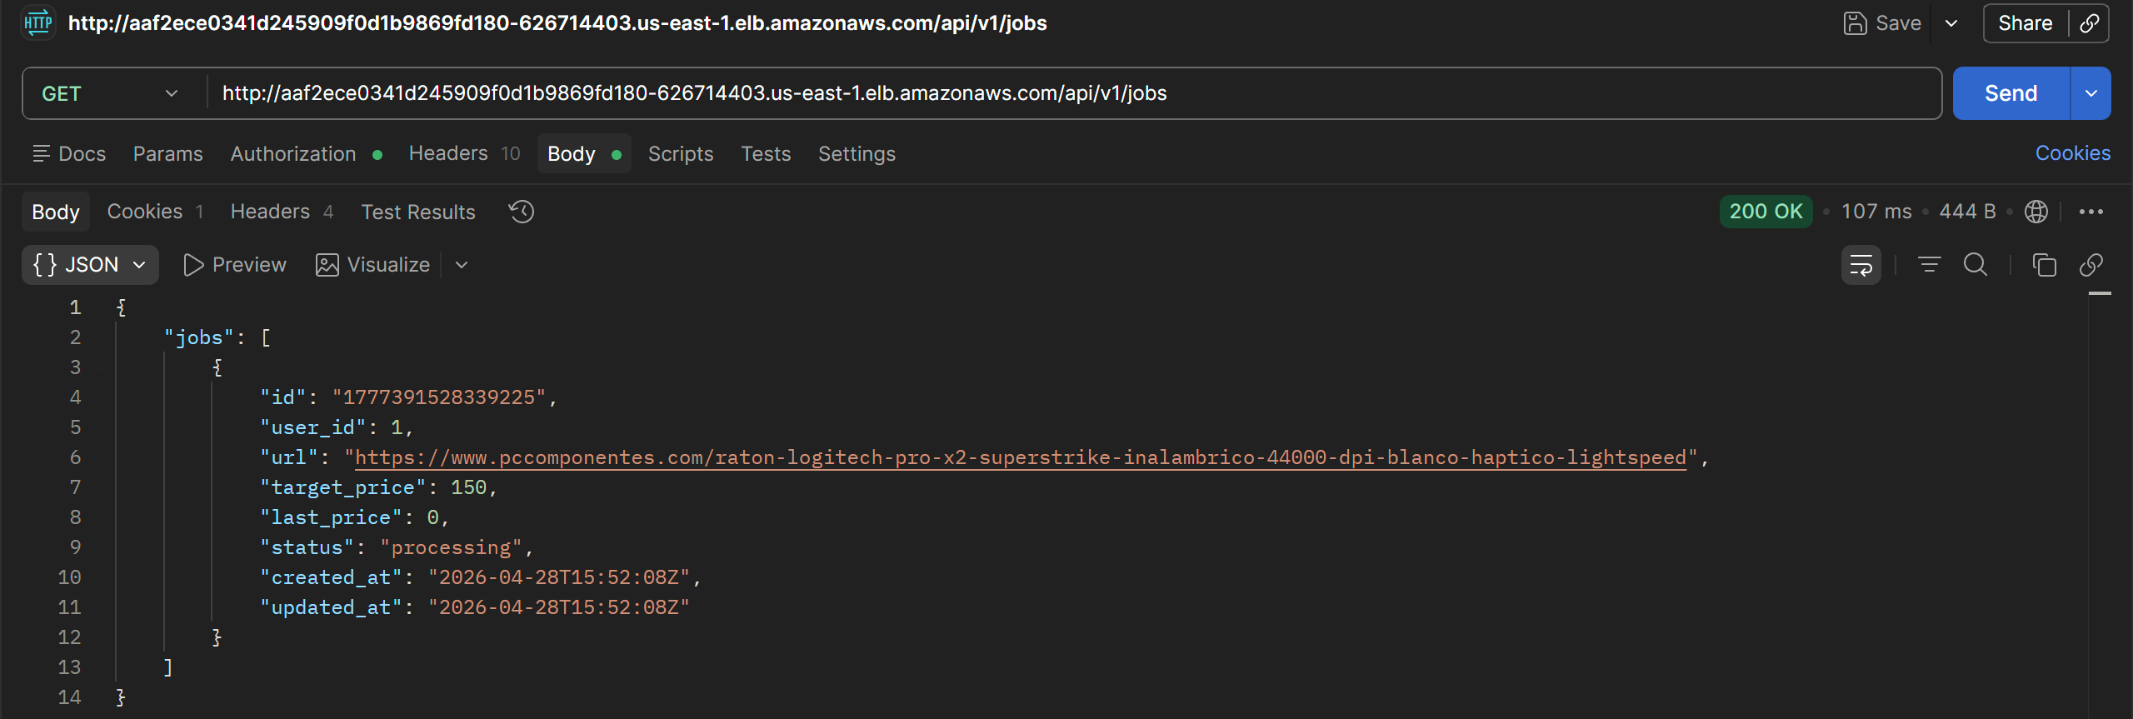
Task: Click the "user_id" key
Action: point(313,427)
